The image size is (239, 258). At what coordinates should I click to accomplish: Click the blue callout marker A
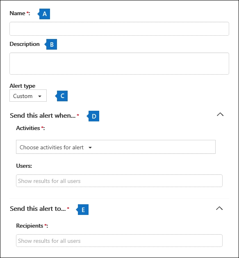(x=44, y=14)
